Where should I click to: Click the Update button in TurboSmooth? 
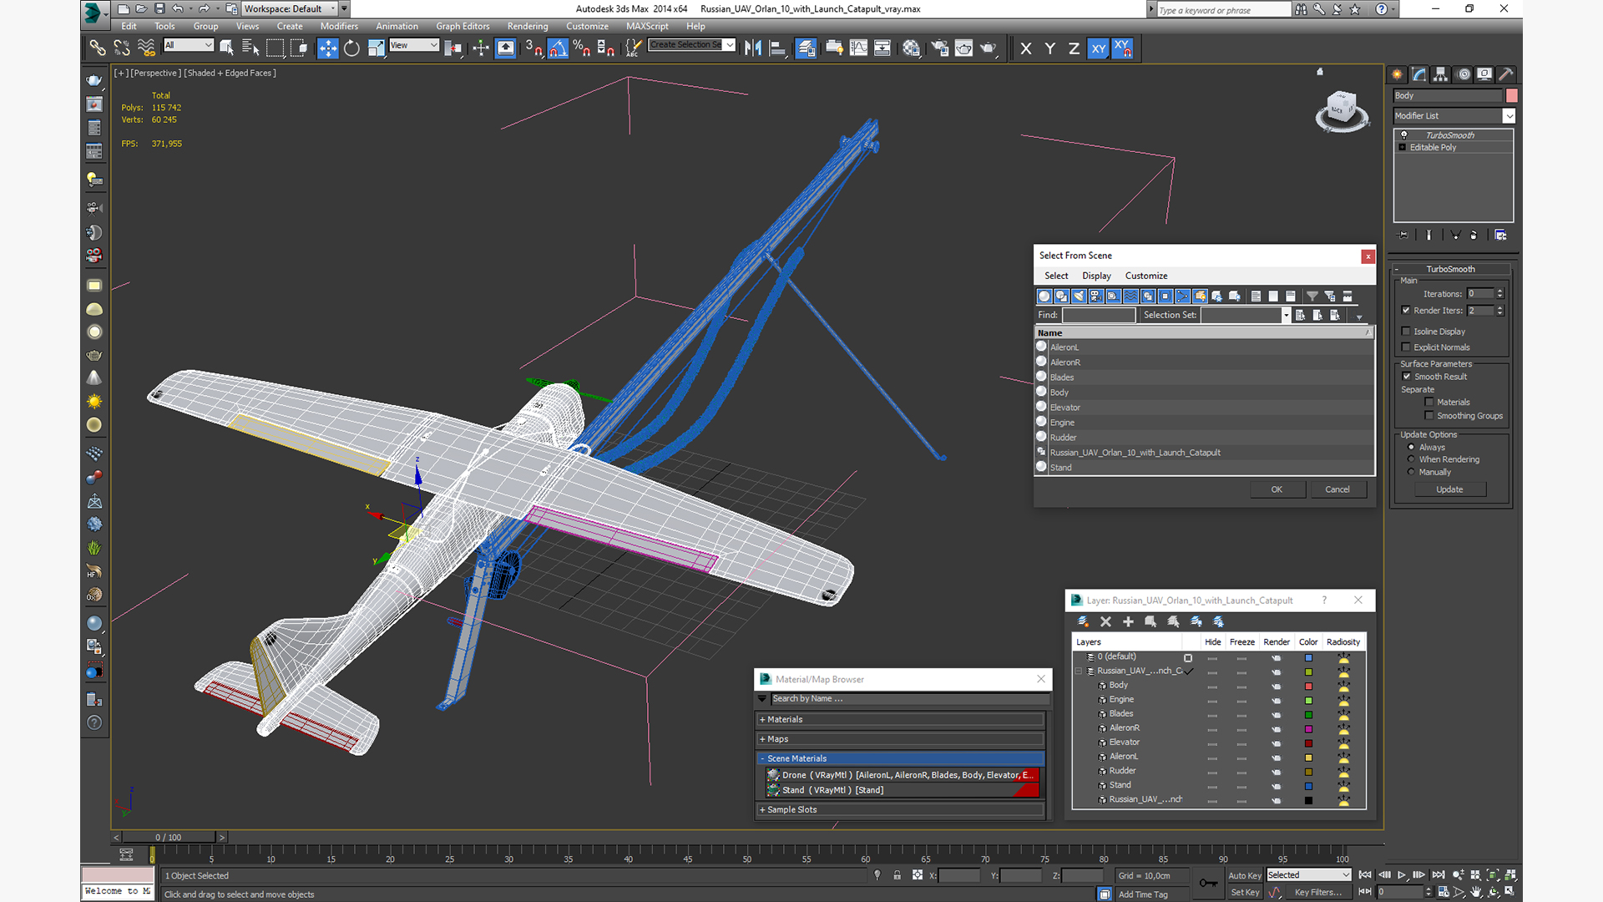1449,489
